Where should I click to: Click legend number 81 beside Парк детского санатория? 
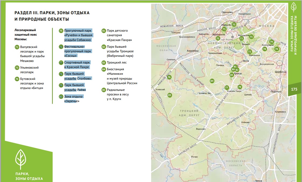pos(104,31)
